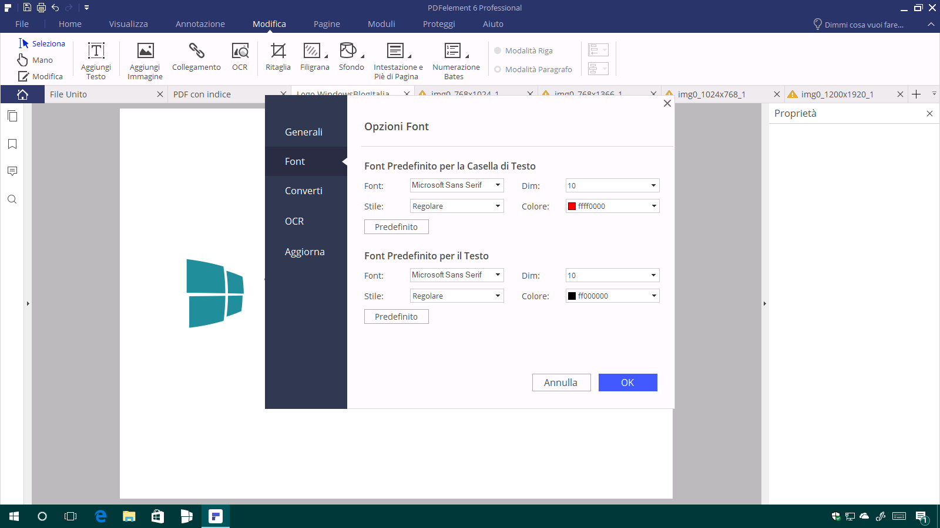Select Aggiorna in options sidebar
Viewport: 940px width, 528px height.
(306, 252)
